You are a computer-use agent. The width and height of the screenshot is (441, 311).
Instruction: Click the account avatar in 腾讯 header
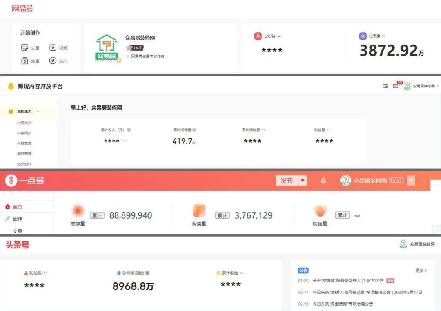pyautogui.click(x=407, y=86)
